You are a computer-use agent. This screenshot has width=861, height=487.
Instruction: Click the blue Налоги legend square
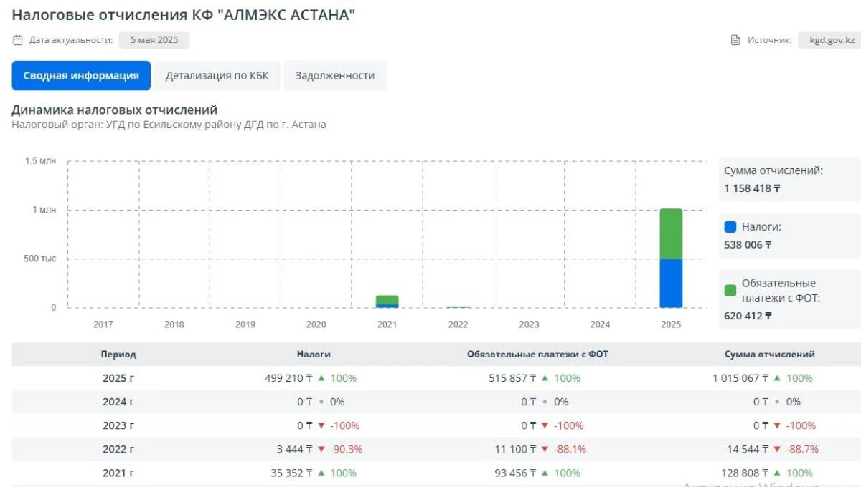[730, 227]
